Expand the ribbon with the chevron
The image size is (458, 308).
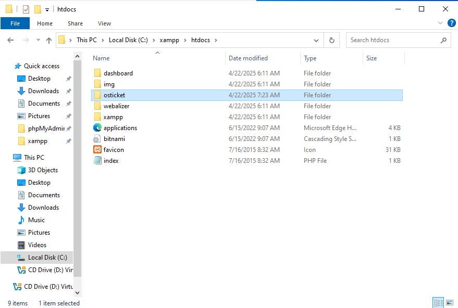click(440, 23)
